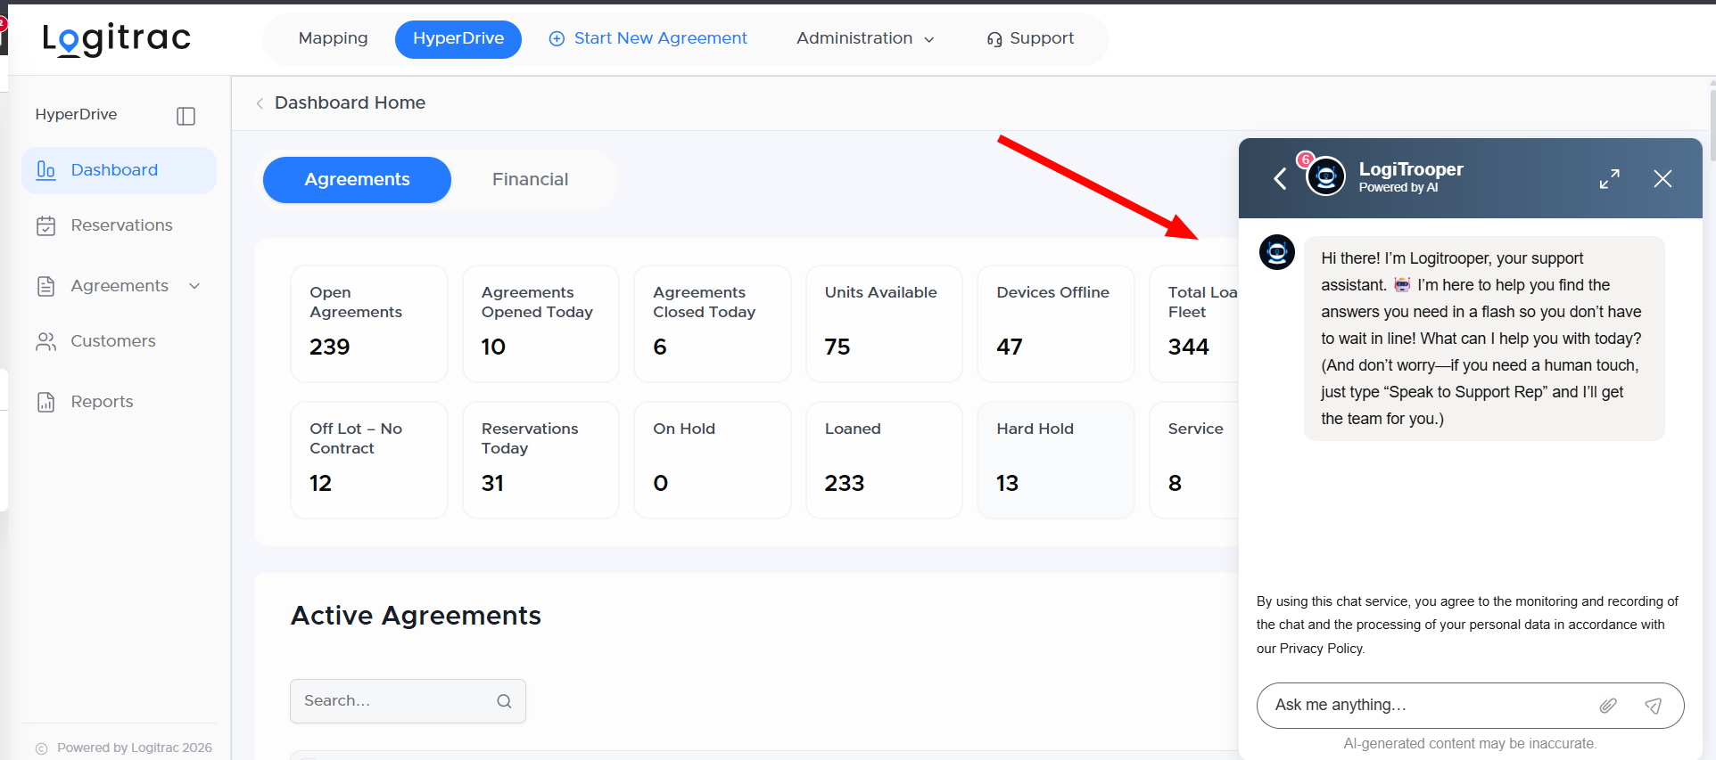Attach a file with the paperclip icon
Image resolution: width=1716 pixels, height=760 pixels.
[x=1608, y=706]
